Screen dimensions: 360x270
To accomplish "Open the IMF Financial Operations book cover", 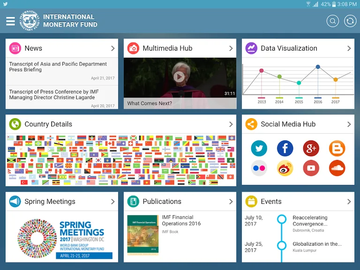I will click(x=143, y=235).
